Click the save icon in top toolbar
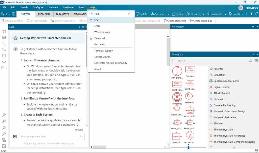This screenshot has height=153, width=259. click(x=14, y=14)
